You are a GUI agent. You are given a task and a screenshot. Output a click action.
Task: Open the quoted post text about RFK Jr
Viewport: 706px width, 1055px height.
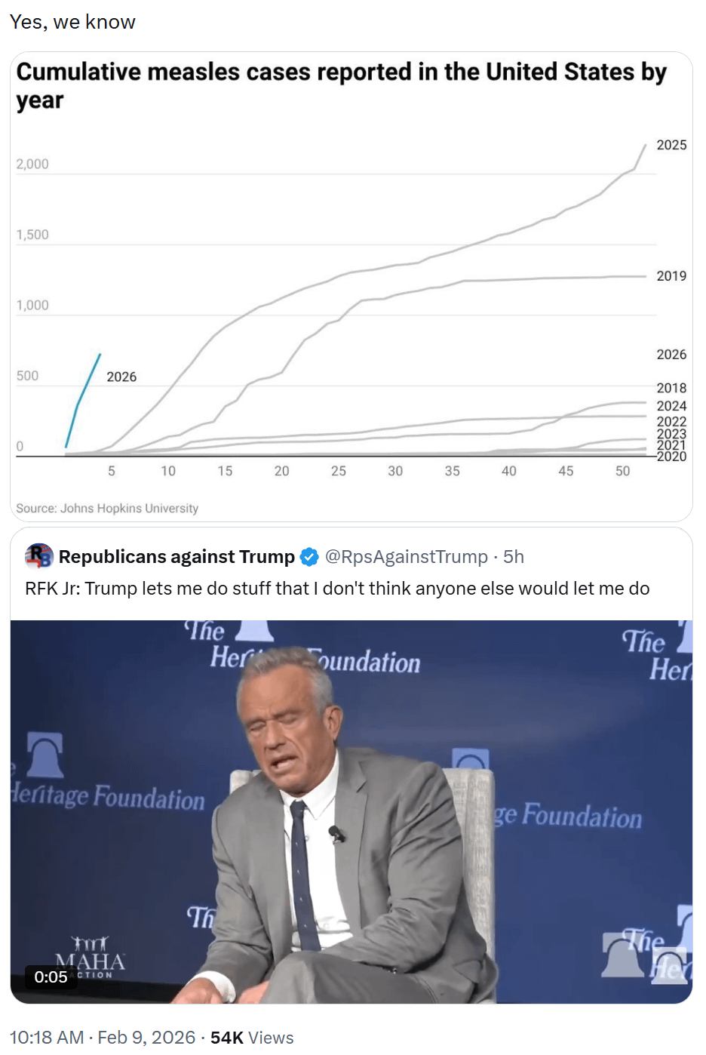[x=337, y=589]
